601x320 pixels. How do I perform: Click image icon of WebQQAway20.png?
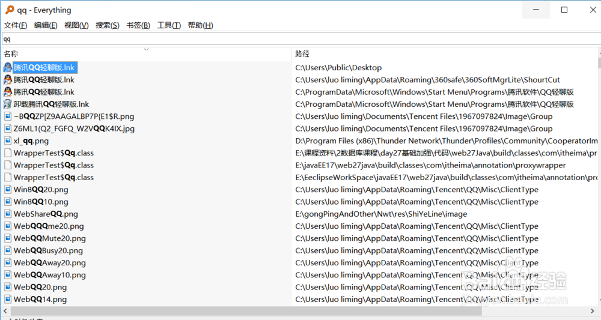tap(8, 263)
